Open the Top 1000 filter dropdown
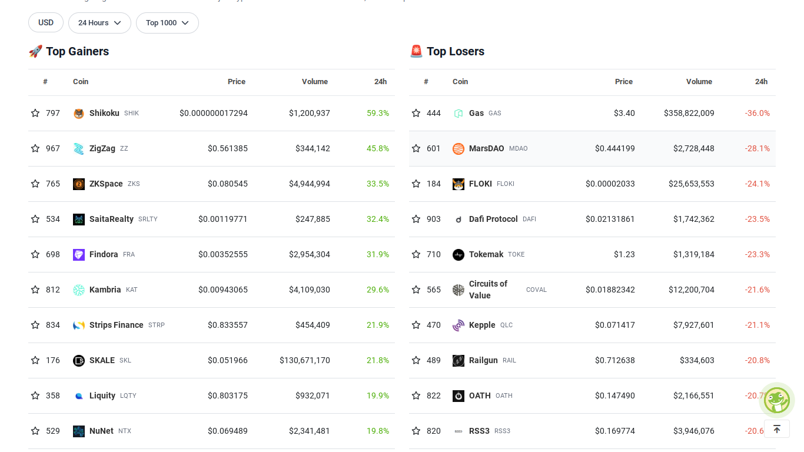Viewport: 804px width, 452px height. (x=167, y=23)
